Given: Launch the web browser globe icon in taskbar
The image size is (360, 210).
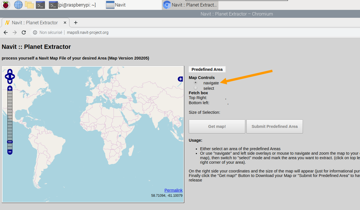Looking at the screenshot, I should click(18, 5).
